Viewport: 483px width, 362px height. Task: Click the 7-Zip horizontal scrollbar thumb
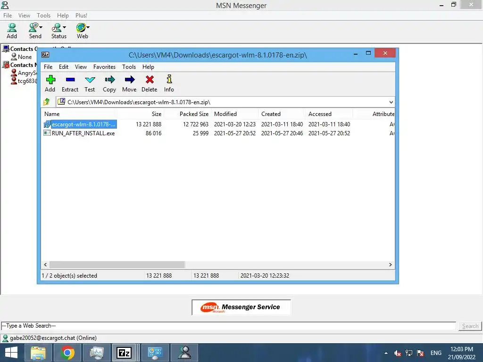coord(117,265)
